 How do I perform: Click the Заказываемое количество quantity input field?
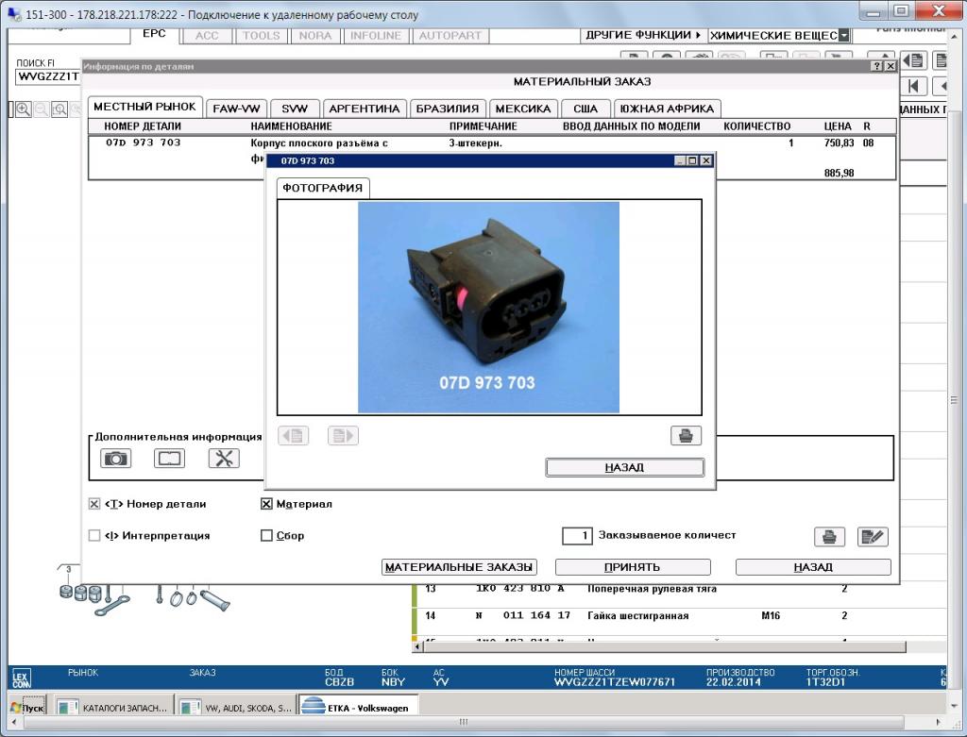(577, 536)
